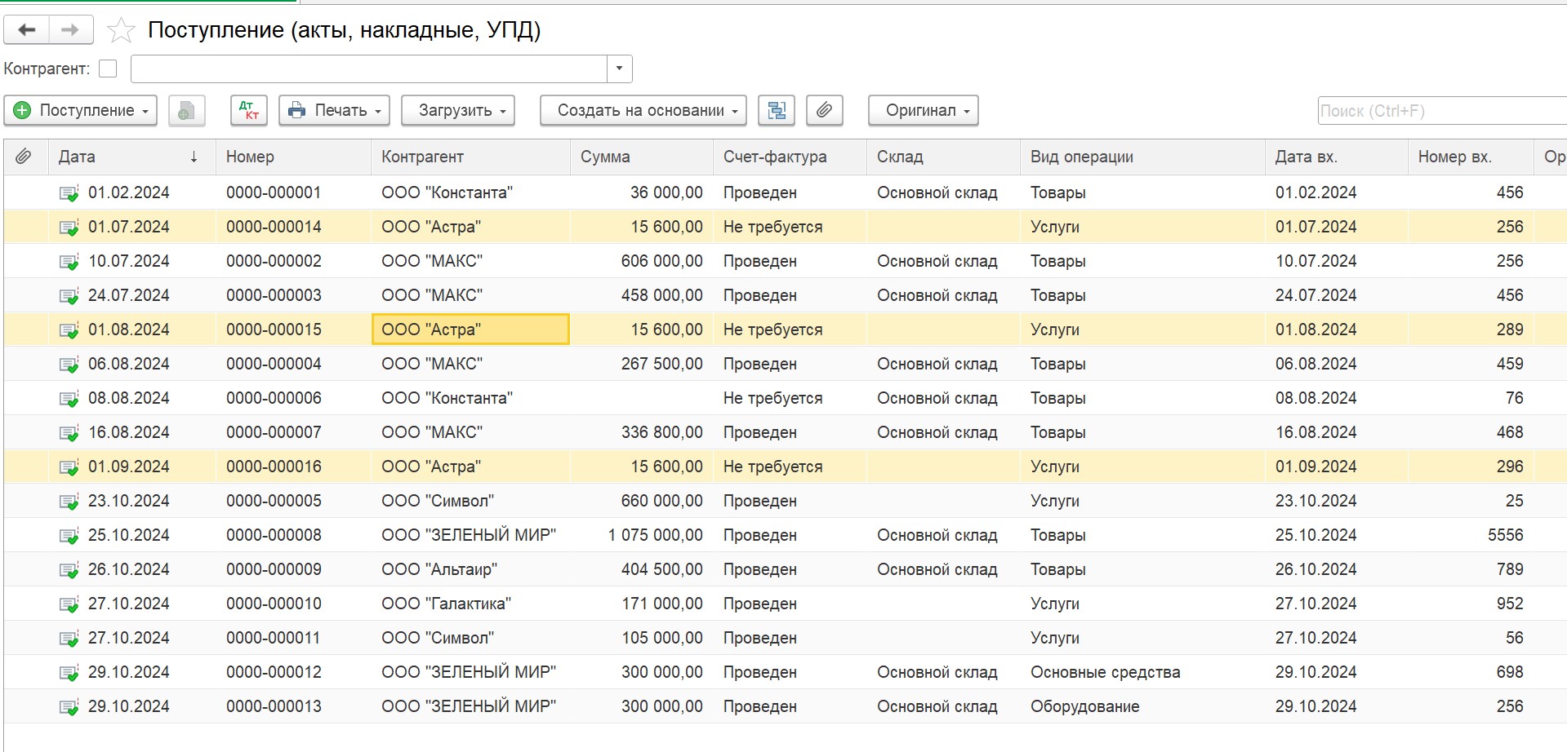Click document icon for row 16.08.2024
This screenshot has width=1567, height=752.
pyautogui.click(x=69, y=433)
